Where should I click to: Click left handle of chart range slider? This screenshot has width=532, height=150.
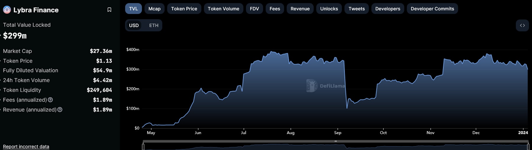click(143, 146)
